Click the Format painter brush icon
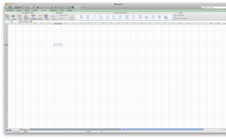The width and height of the screenshot is (226, 139). (x=38, y=7)
